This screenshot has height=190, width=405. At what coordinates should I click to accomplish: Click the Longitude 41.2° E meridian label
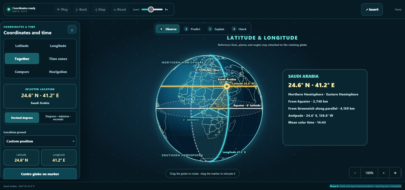pyautogui.click(x=234, y=152)
